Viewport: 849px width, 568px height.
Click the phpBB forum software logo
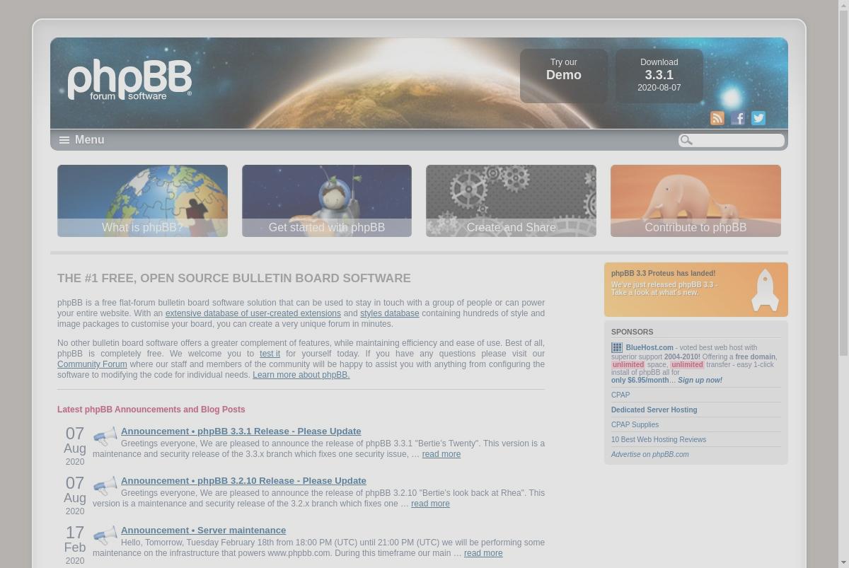coord(129,80)
